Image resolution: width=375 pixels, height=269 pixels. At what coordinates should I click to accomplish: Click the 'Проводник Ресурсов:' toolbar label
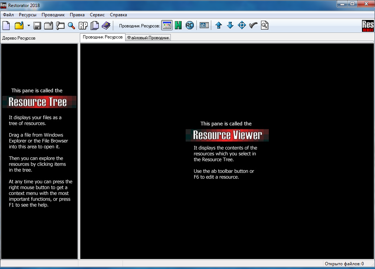coord(140,26)
